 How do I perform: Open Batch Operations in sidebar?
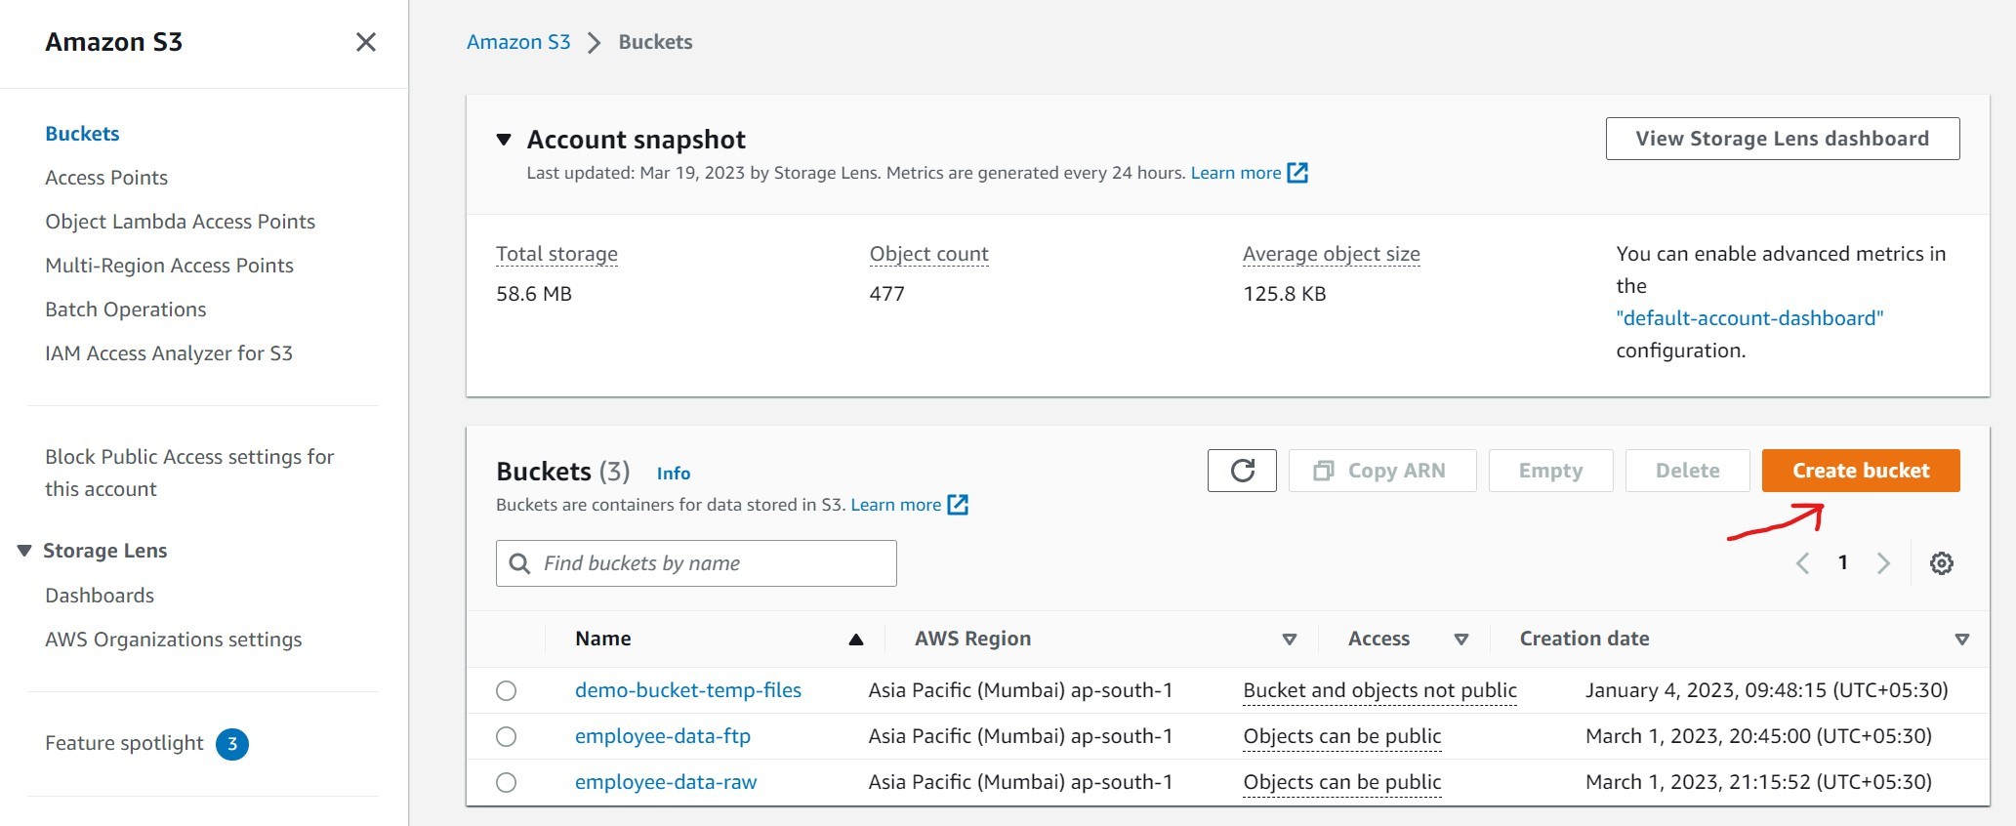[126, 310]
